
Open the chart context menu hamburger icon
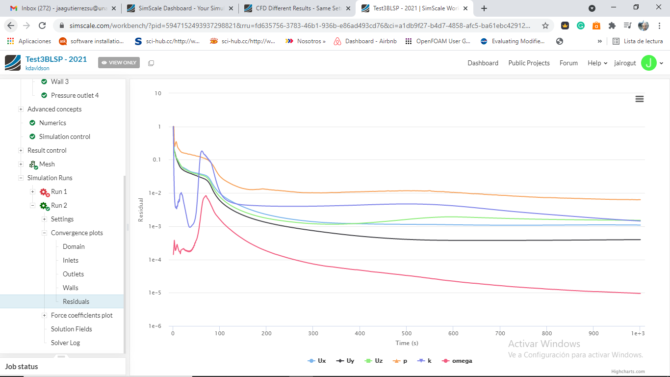click(x=639, y=99)
